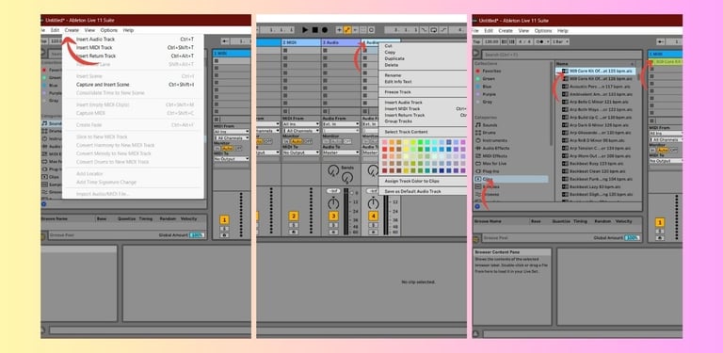Adjust pan knob on track 3
Viewport: 723px width, 353px height.
(x=333, y=202)
